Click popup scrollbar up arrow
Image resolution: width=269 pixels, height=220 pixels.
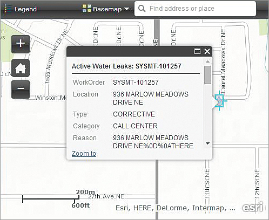pos(207,61)
